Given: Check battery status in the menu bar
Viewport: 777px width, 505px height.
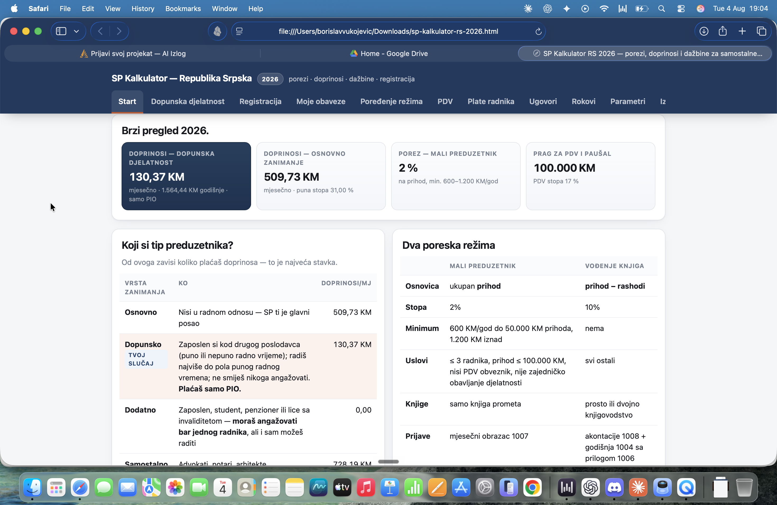Looking at the screenshot, I should point(641,8).
